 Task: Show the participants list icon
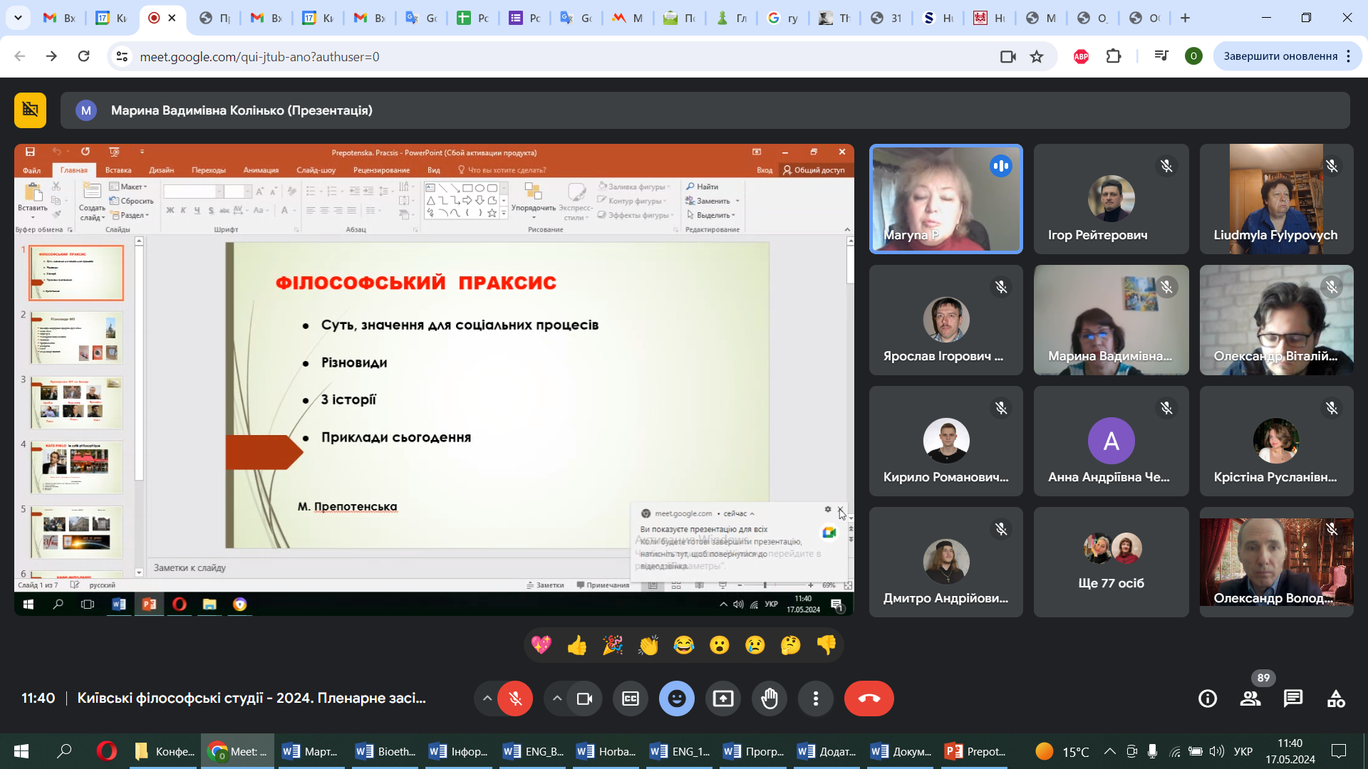point(1250,699)
